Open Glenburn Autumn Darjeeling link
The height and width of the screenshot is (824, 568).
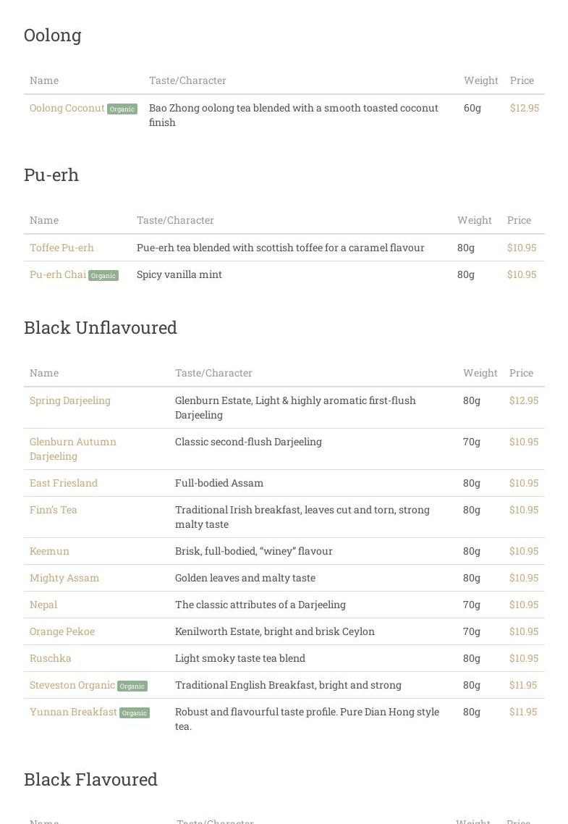pos(72,442)
